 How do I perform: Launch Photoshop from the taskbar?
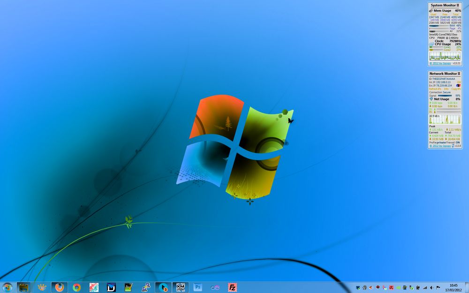point(198,288)
